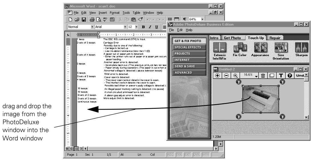Expand the Redo history arrow in Word
This screenshot has width=311, height=160.
(163, 20)
